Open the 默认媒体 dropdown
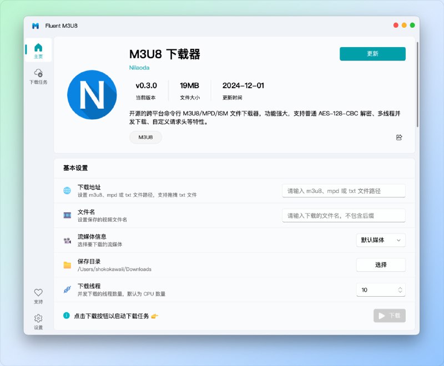Screen dimensions: 444x366 [x=381, y=240]
